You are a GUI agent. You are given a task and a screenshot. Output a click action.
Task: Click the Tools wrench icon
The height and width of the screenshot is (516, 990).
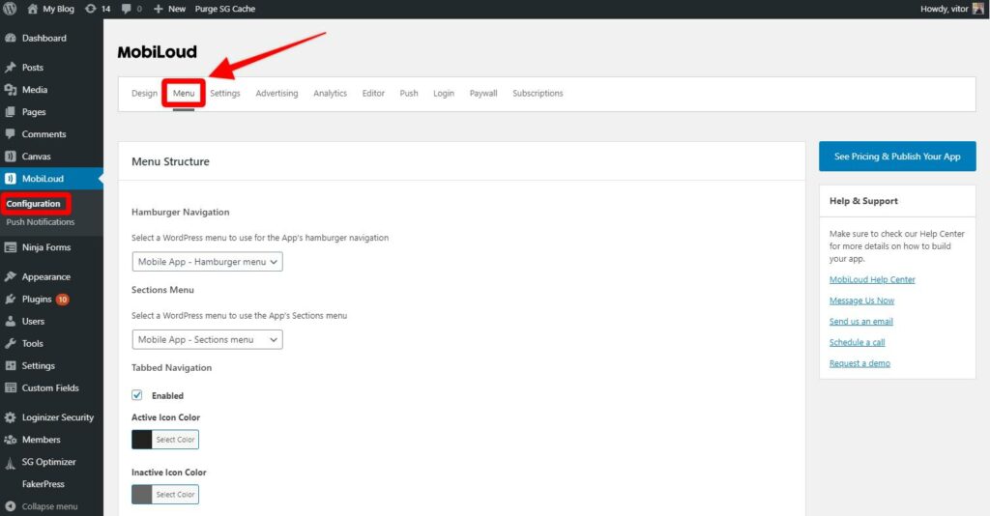(10, 343)
